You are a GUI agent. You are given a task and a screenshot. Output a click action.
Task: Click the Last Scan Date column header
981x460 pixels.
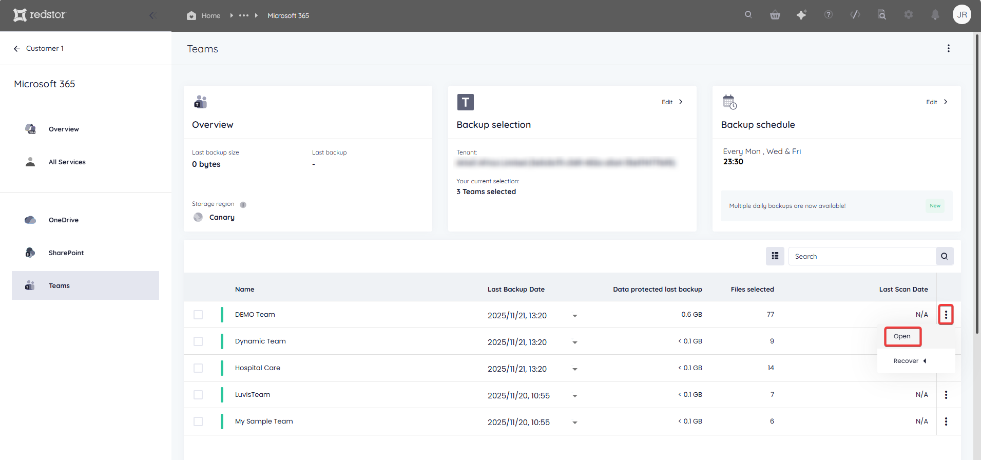pyautogui.click(x=903, y=289)
